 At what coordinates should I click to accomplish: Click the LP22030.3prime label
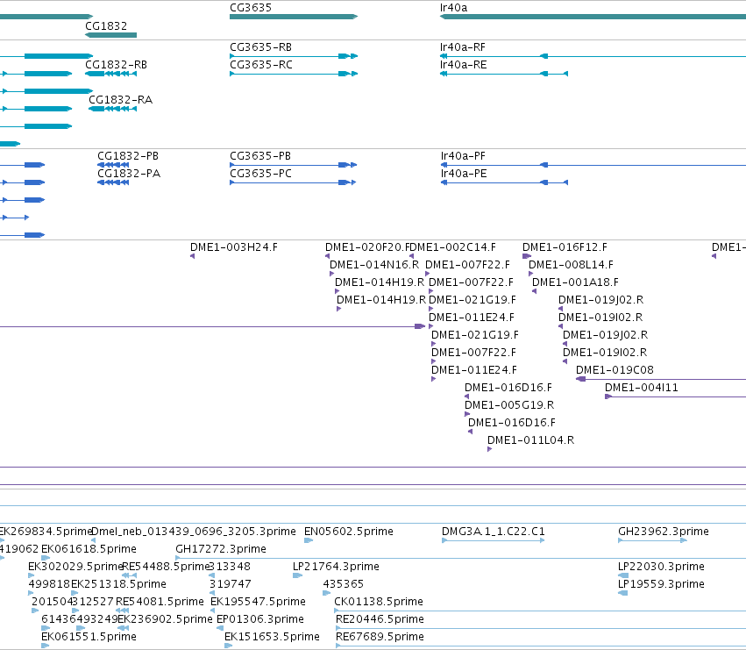(x=661, y=567)
